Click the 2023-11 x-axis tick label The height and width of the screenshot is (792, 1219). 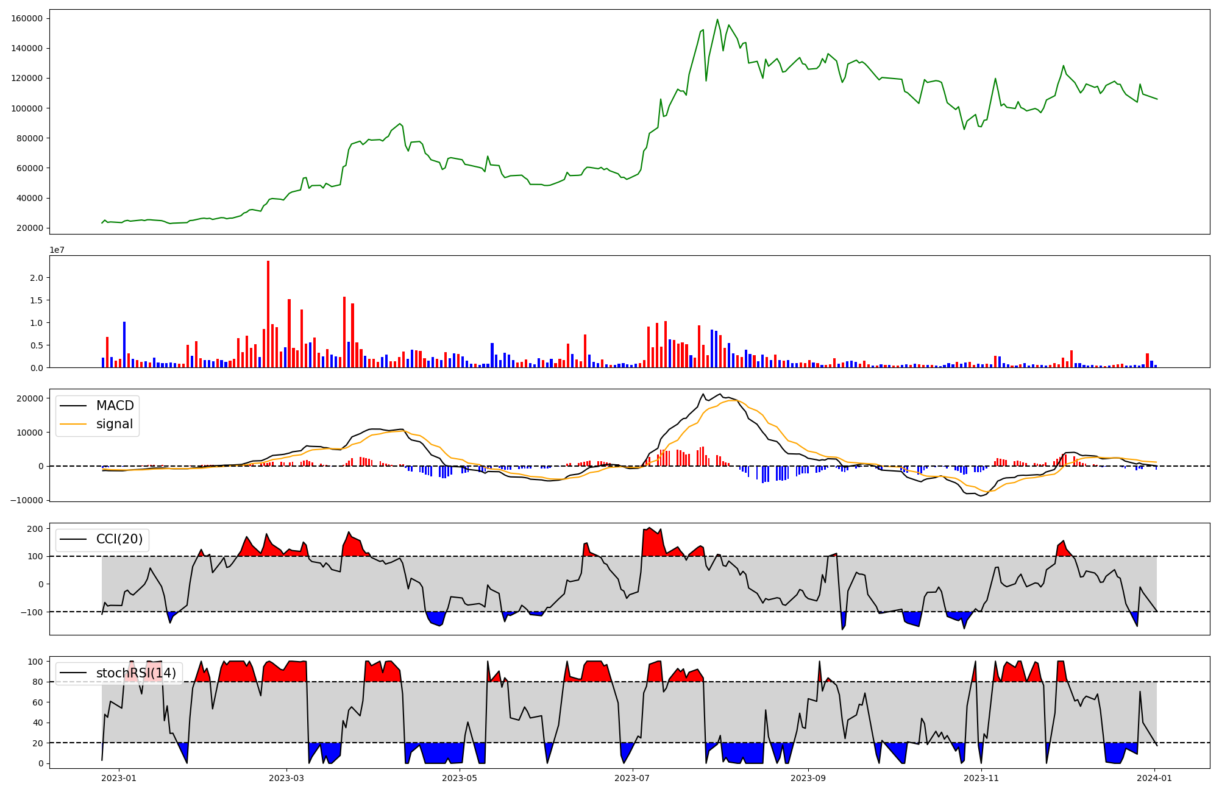point(981,778)
